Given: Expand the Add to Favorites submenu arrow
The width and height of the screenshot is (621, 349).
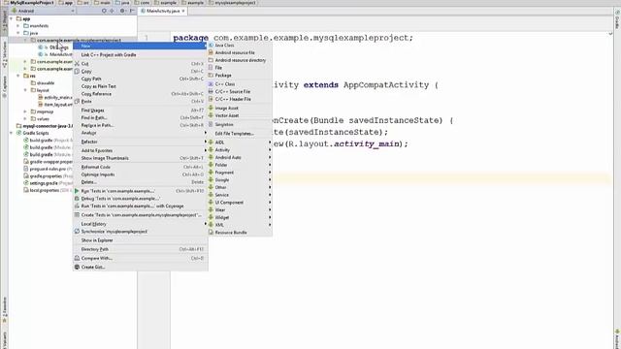Looking at the screenshot, I should coord(205,150).
